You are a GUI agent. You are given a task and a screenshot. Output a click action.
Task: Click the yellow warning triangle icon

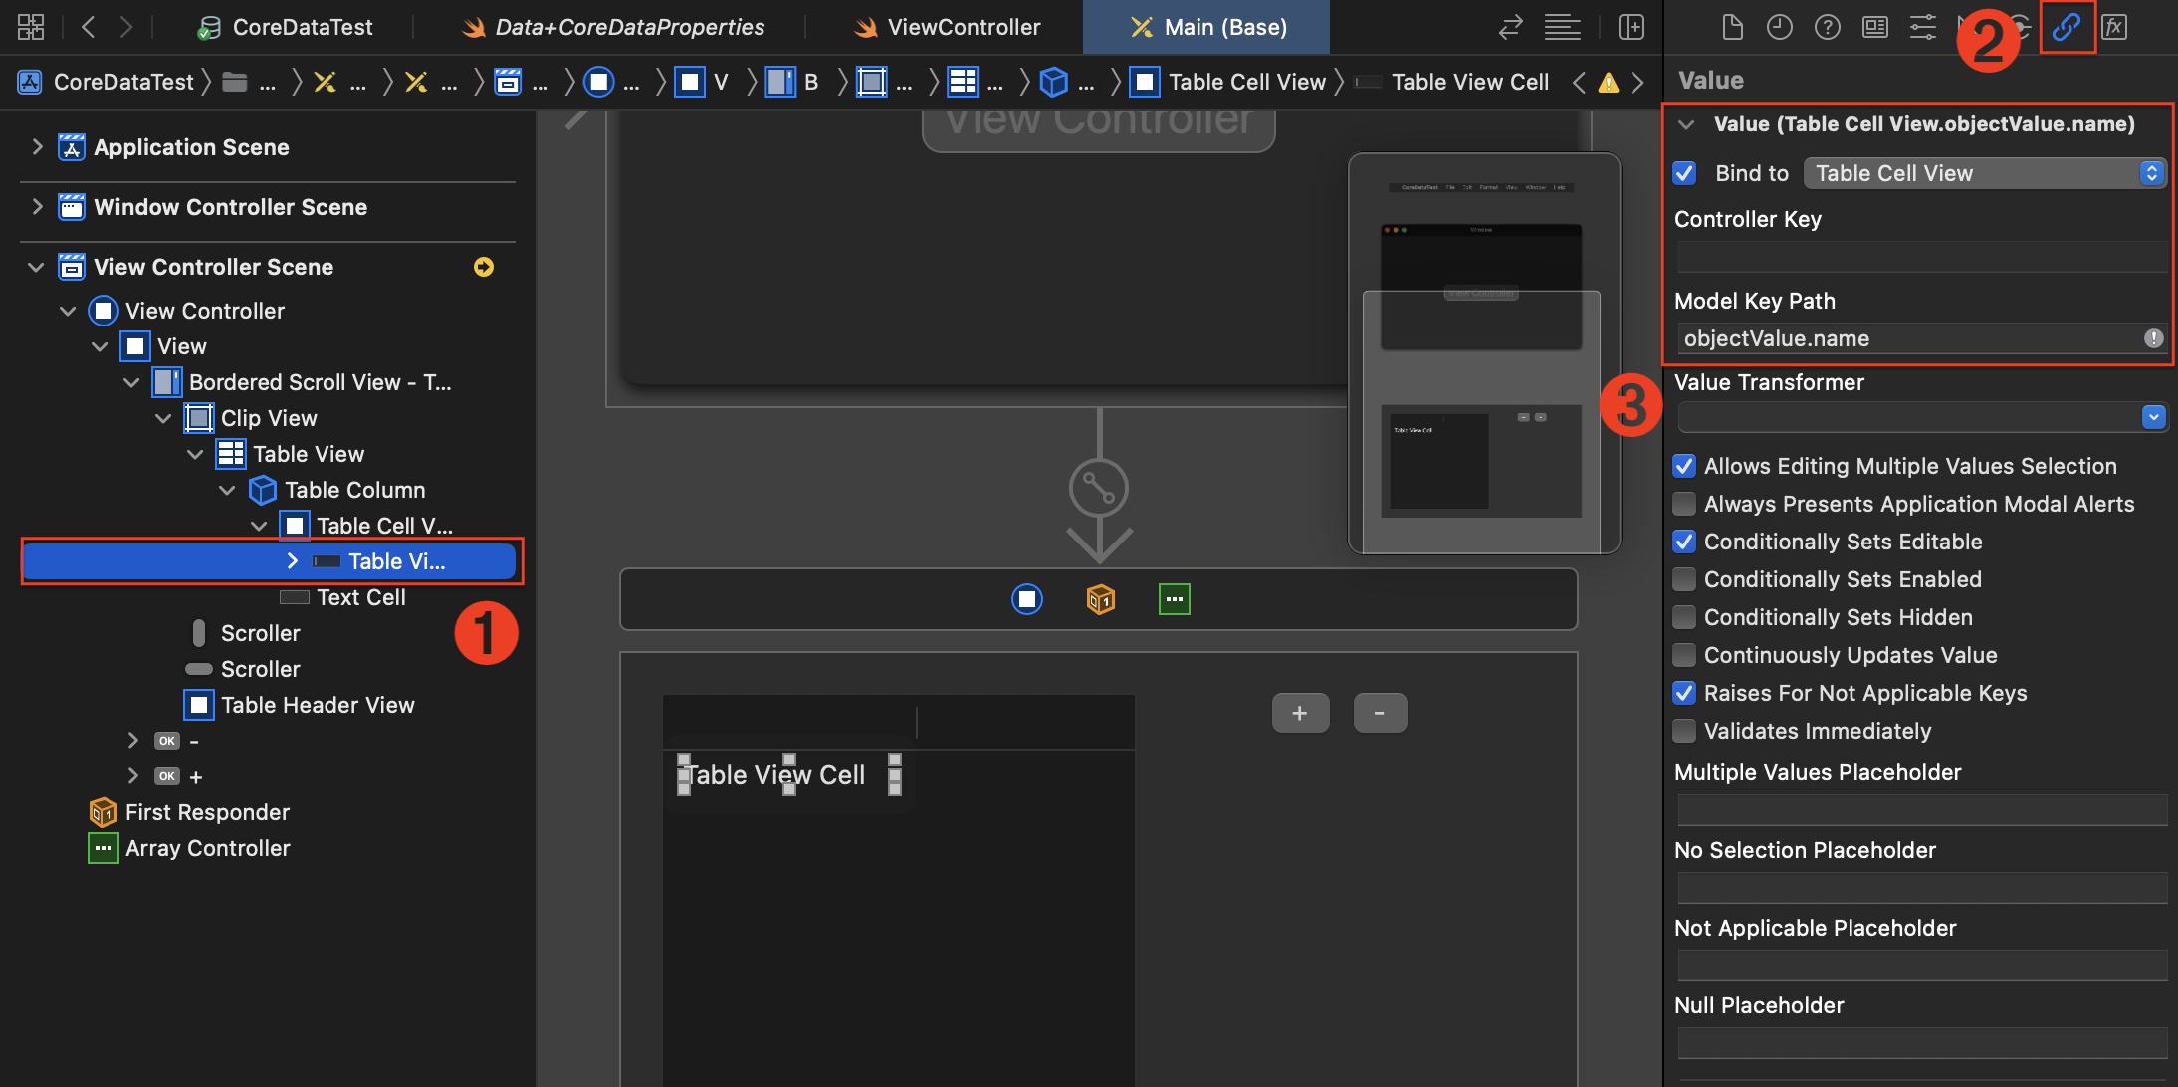(x=1608, y=83)
